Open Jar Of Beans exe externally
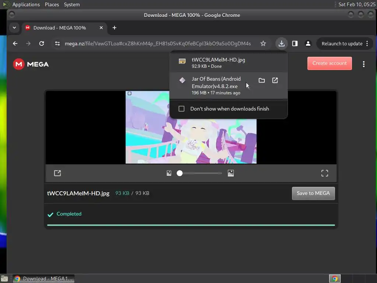 coord(275,80)
